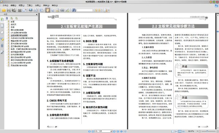This screenshot has height=133, width=219.
Task: Open bookmark 主板故障诊断与排除
Action: coord(19,35)
